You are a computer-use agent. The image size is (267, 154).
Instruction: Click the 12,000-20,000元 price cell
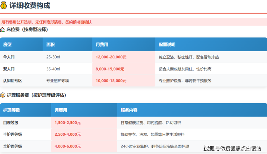click(x=111, y=57)
